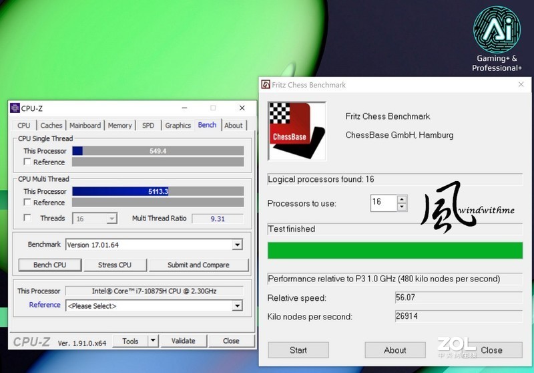Minimize the CPU-Z window
Screen dimensions: 534x373
pyautogui.click(x=185, y=108)
